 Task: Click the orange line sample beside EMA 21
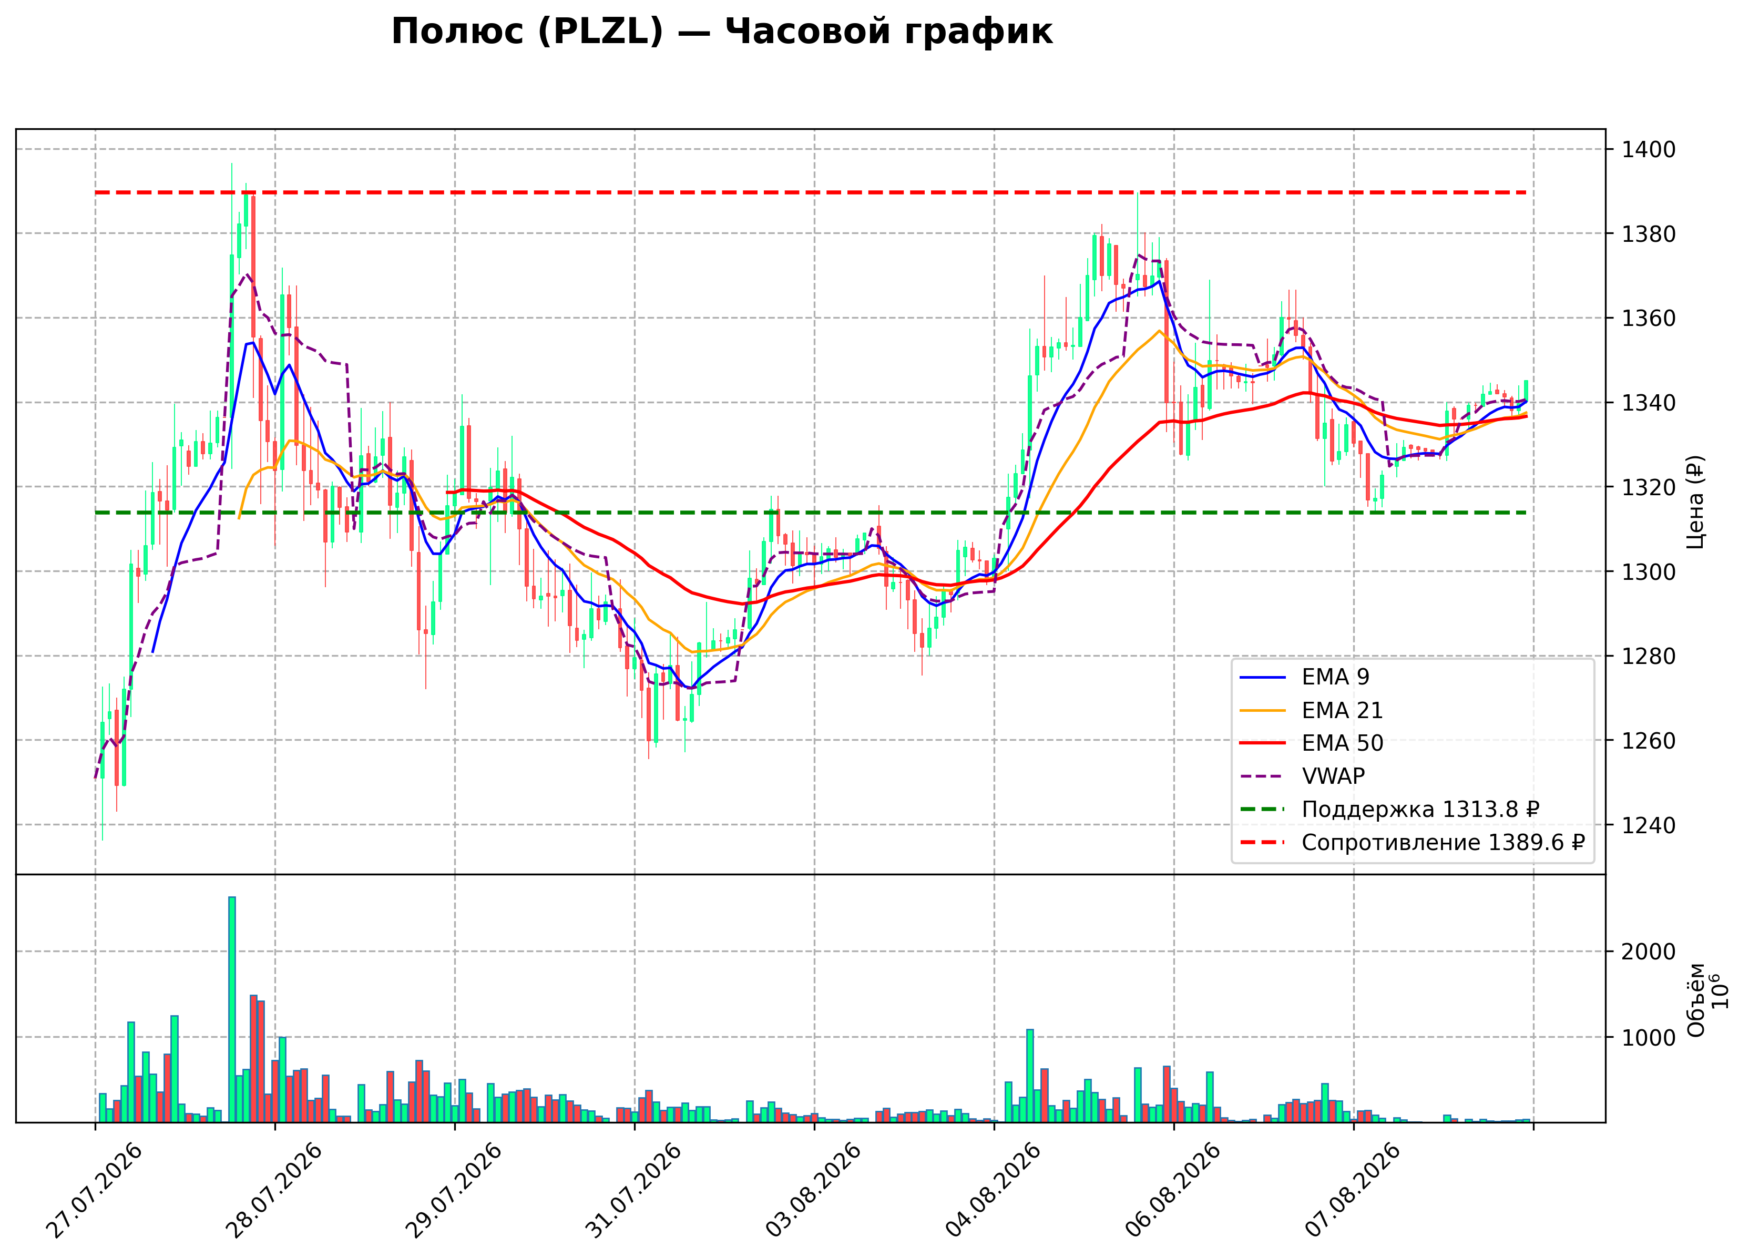point(1263,711)
